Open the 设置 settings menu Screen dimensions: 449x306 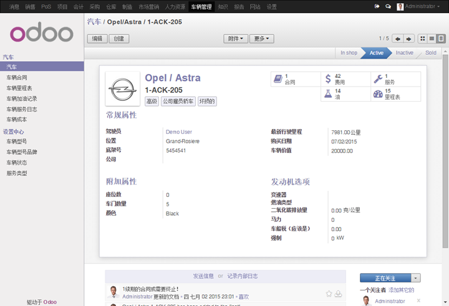(271, 7)
